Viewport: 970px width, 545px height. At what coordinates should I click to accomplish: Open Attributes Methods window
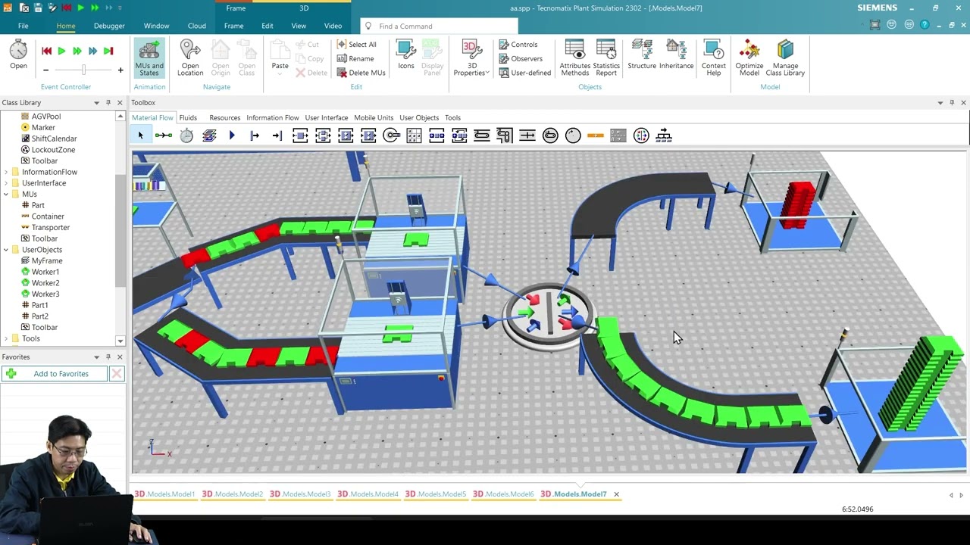pyautogui.click(x=575, y=58)
